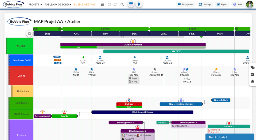Select the grey Atelier KPI star
The image size is (256, 140).
[x=155, y=69]
